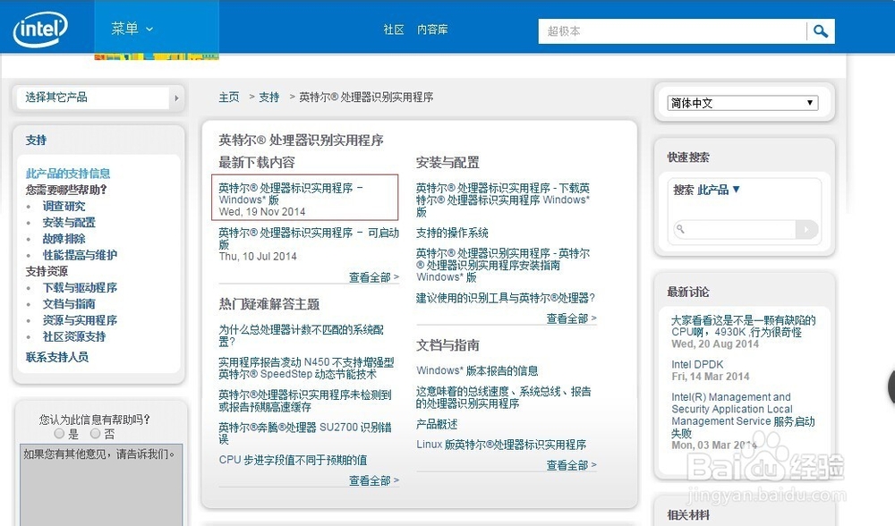Open 建议使用的识别工具与英特尔处理器 link
895x526 pixels.
506,298
